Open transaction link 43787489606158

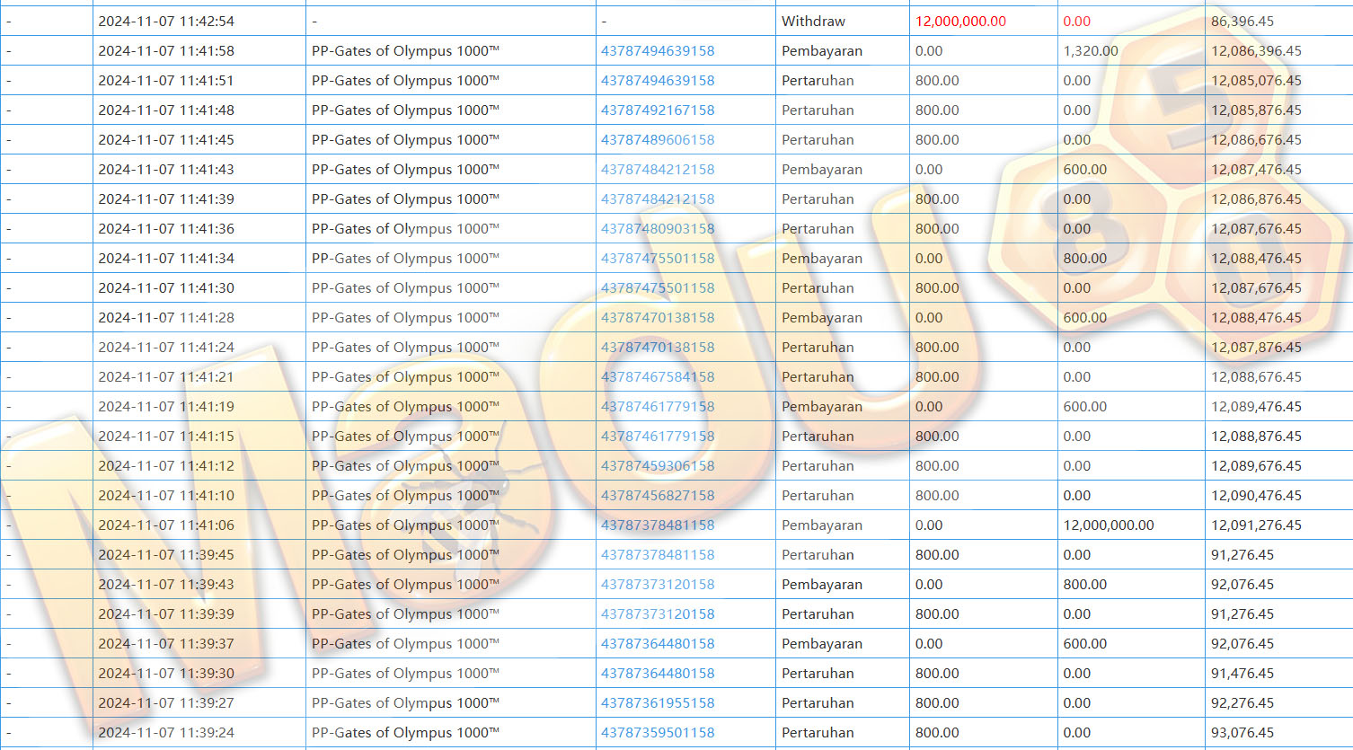(658, 140)
